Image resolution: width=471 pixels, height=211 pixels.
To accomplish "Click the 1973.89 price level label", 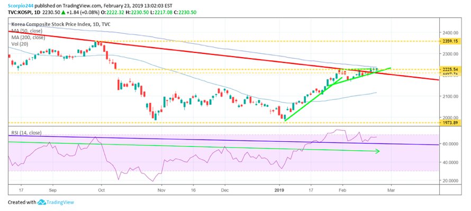I will click(450, 123).
